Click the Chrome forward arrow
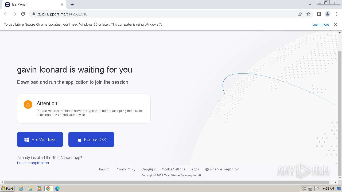 pos(14,14)
